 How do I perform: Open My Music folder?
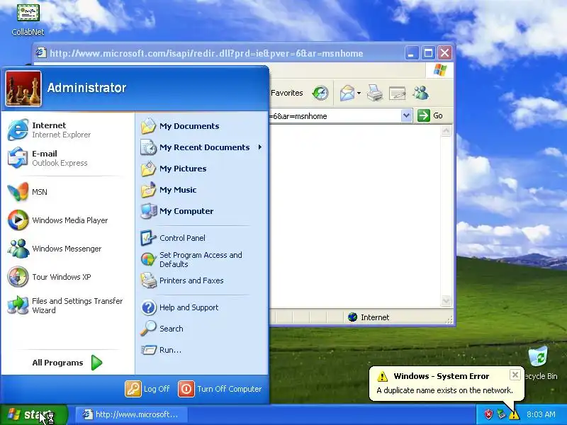[202, 190]
